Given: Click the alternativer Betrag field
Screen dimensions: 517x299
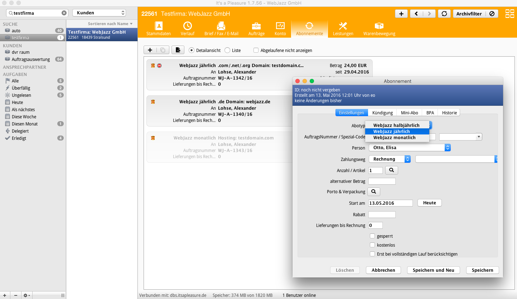Looking at the screenshot, I should [x=382, y=181].
